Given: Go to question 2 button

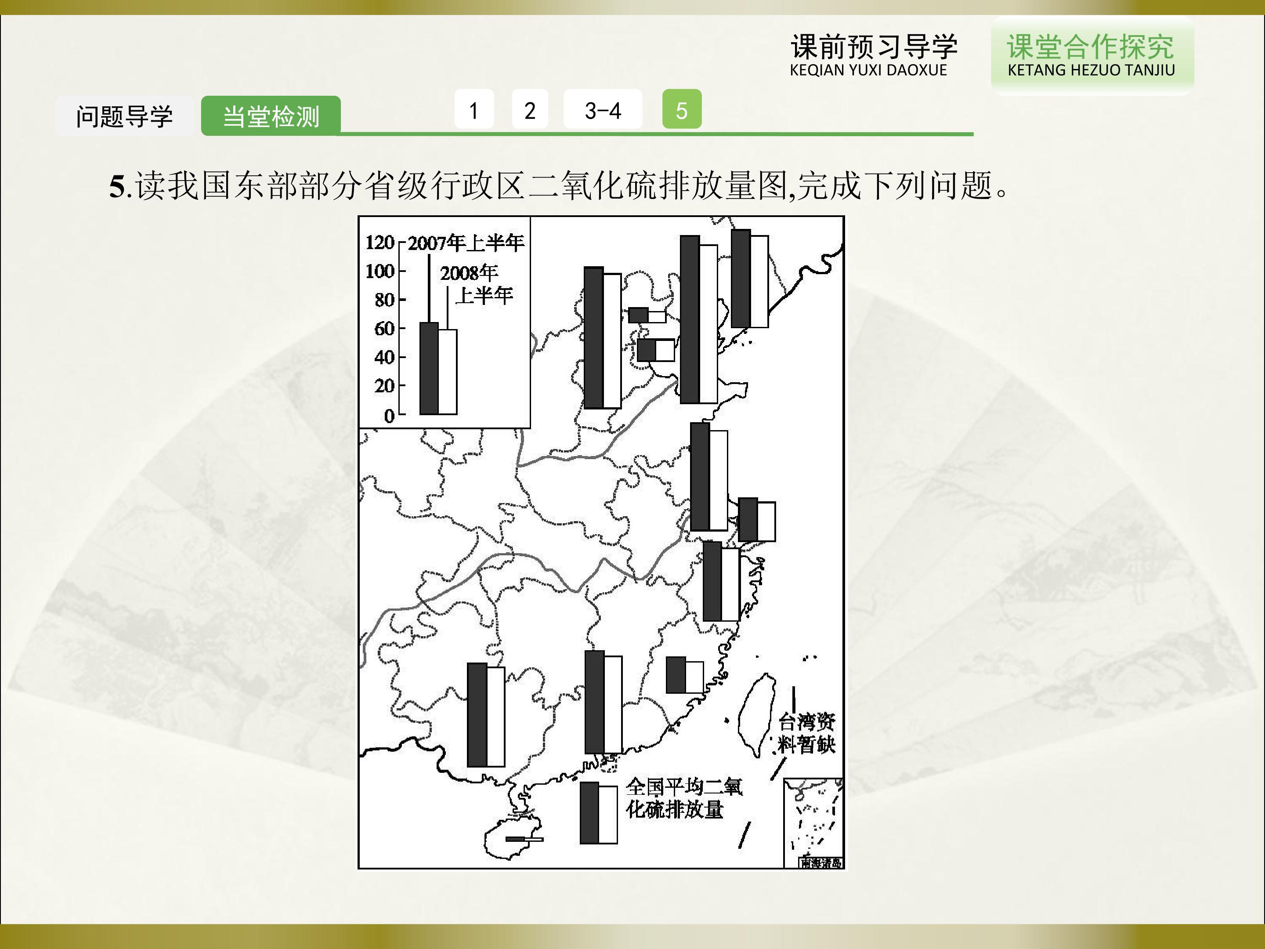Looking at the screenshot, I should click(x=530, y=109).
